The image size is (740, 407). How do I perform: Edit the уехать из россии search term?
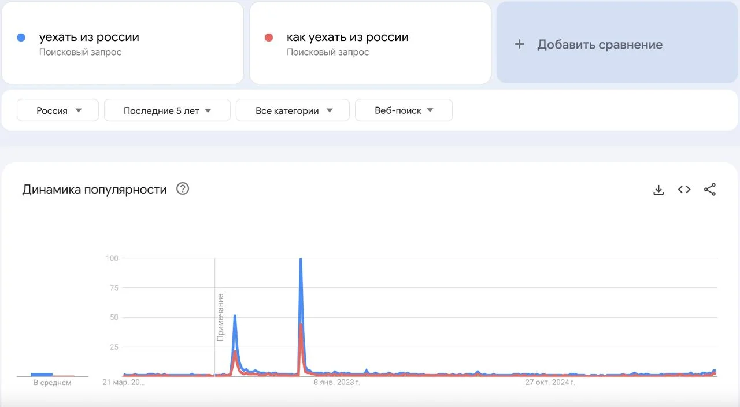click(x=89, y=38)
